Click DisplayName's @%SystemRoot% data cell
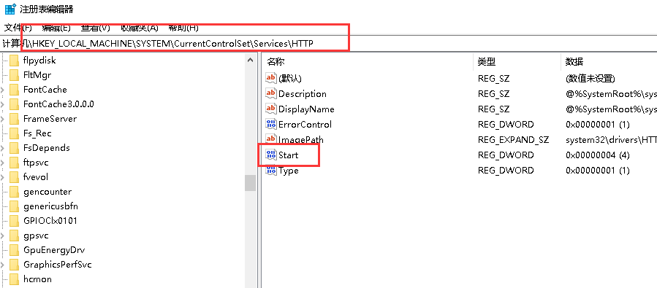 click(611, 109)
